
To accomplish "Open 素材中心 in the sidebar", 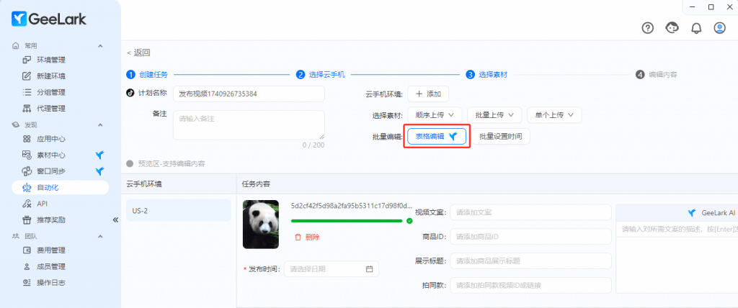I will point(51,155).
